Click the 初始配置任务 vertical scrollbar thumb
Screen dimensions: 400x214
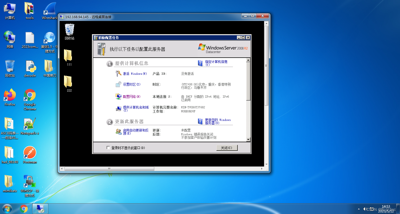[248, 81]
